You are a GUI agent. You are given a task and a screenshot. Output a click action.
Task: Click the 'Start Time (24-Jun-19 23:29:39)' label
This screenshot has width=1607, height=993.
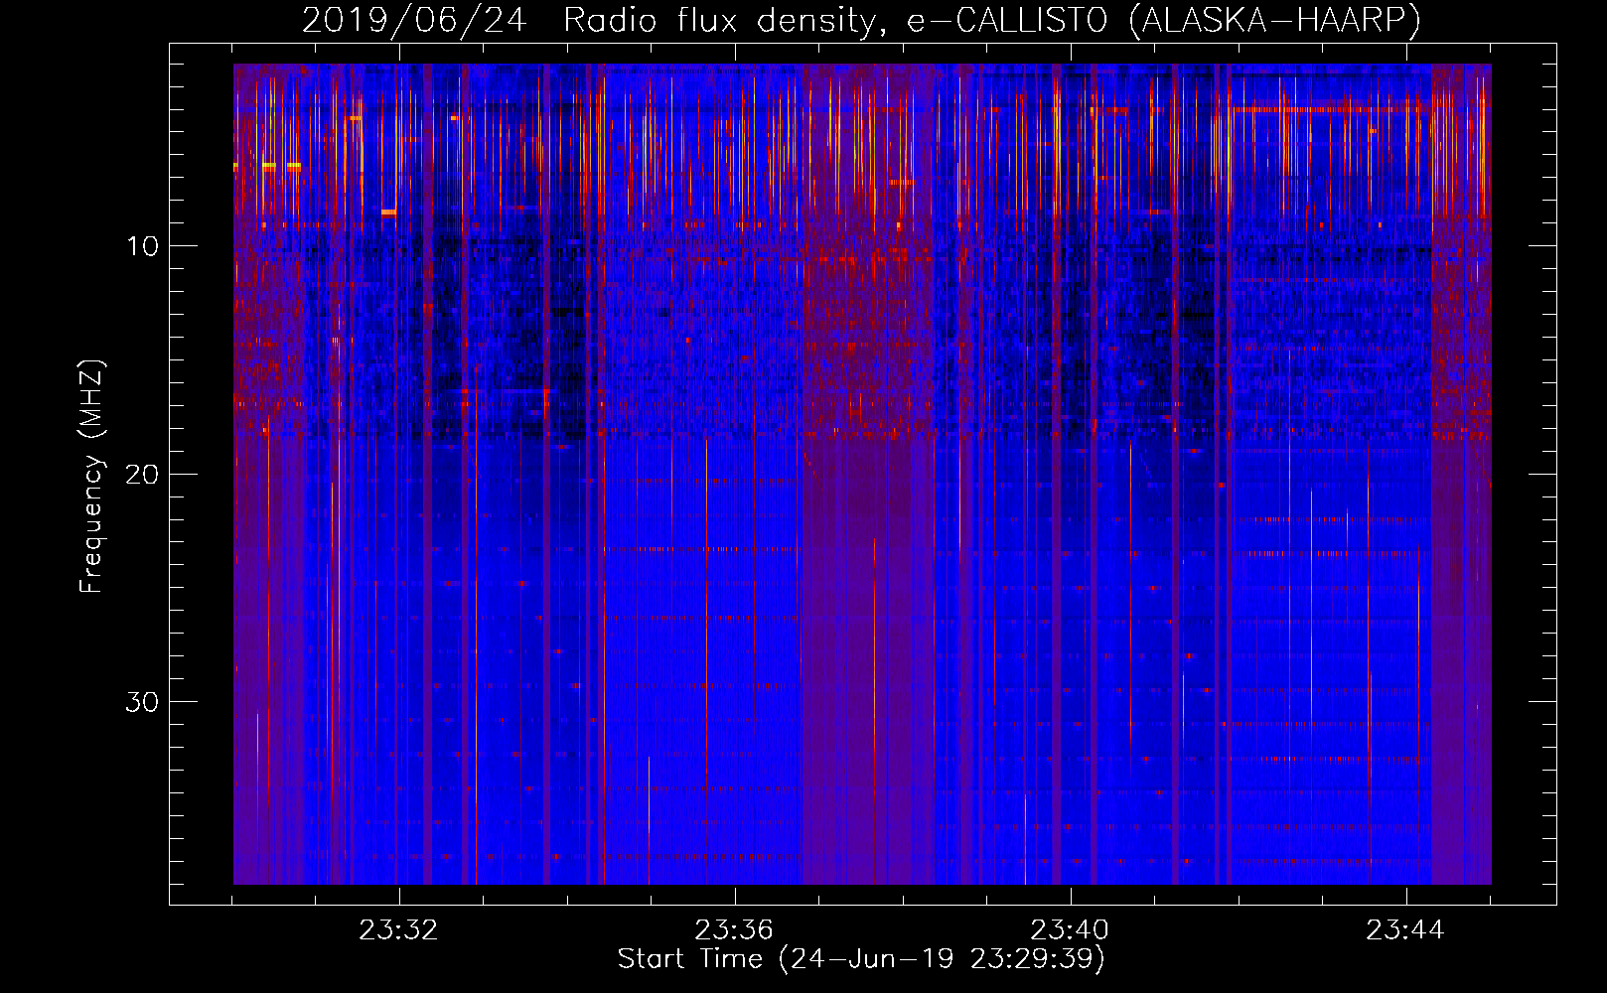[x=861, y=959]
